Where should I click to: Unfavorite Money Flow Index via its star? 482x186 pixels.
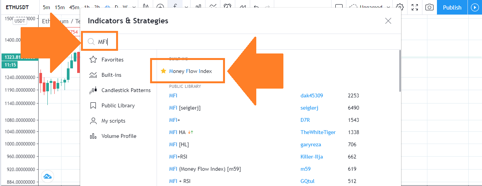163,71
